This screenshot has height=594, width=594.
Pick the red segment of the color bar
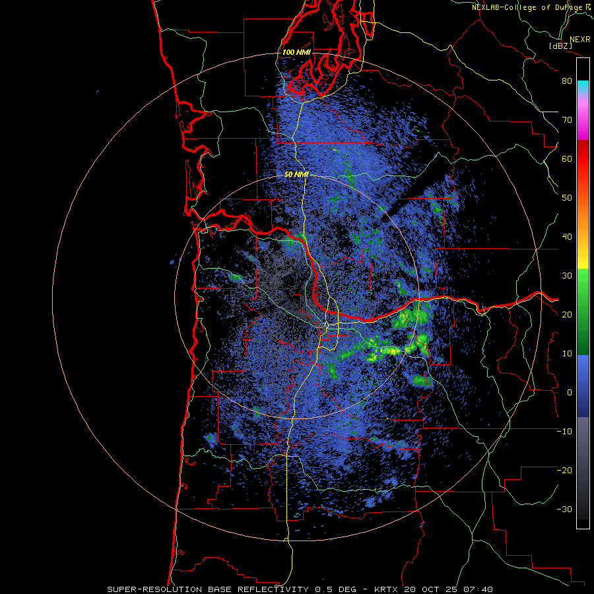pos(583,159)
